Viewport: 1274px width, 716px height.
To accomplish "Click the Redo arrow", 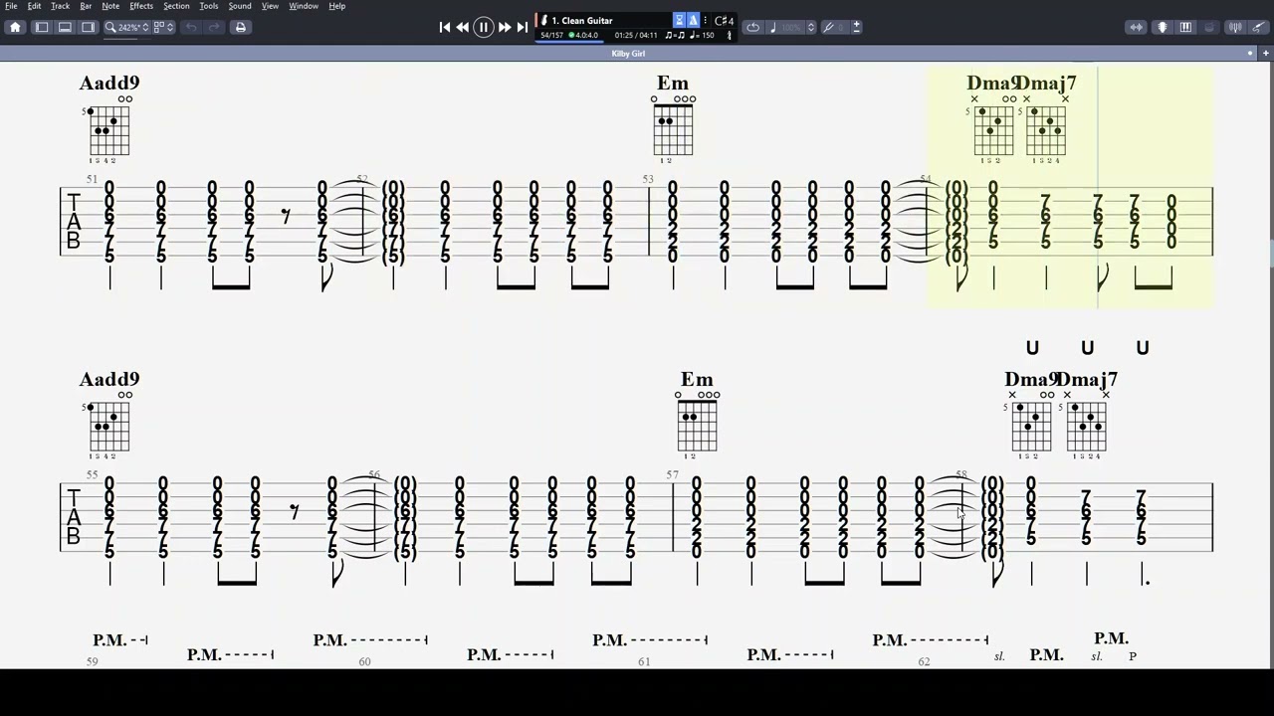I will [213, 27].
